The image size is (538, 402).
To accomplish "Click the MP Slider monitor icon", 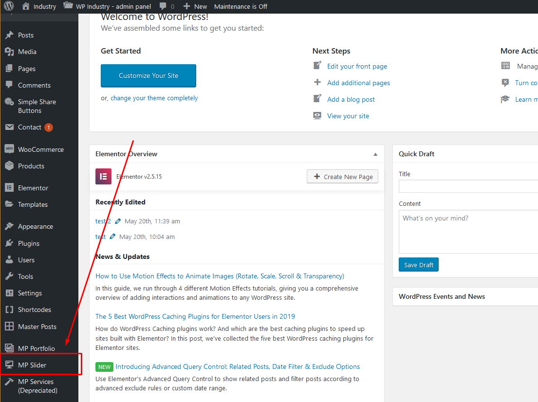I will [9, 365].
